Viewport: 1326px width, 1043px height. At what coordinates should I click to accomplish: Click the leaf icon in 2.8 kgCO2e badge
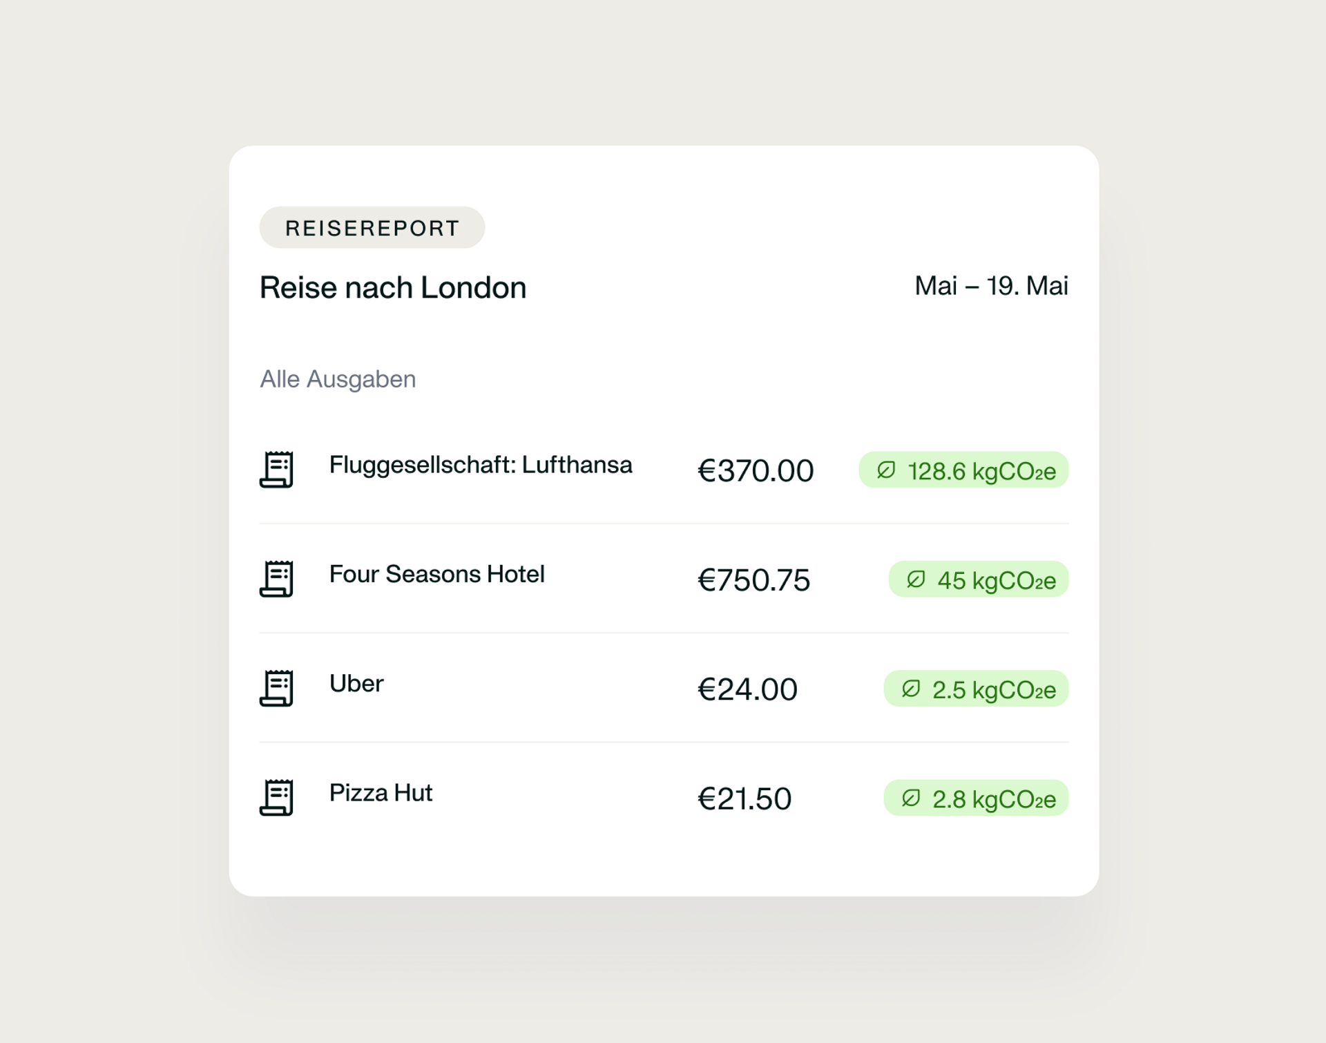(910, 798)
